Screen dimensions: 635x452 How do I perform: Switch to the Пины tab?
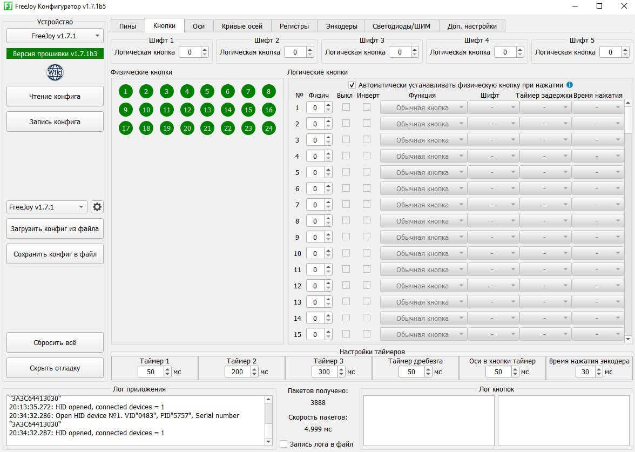click(x=127, y=26)
